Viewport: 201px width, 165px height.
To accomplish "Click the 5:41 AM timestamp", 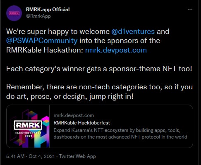I will coord(15,156).
